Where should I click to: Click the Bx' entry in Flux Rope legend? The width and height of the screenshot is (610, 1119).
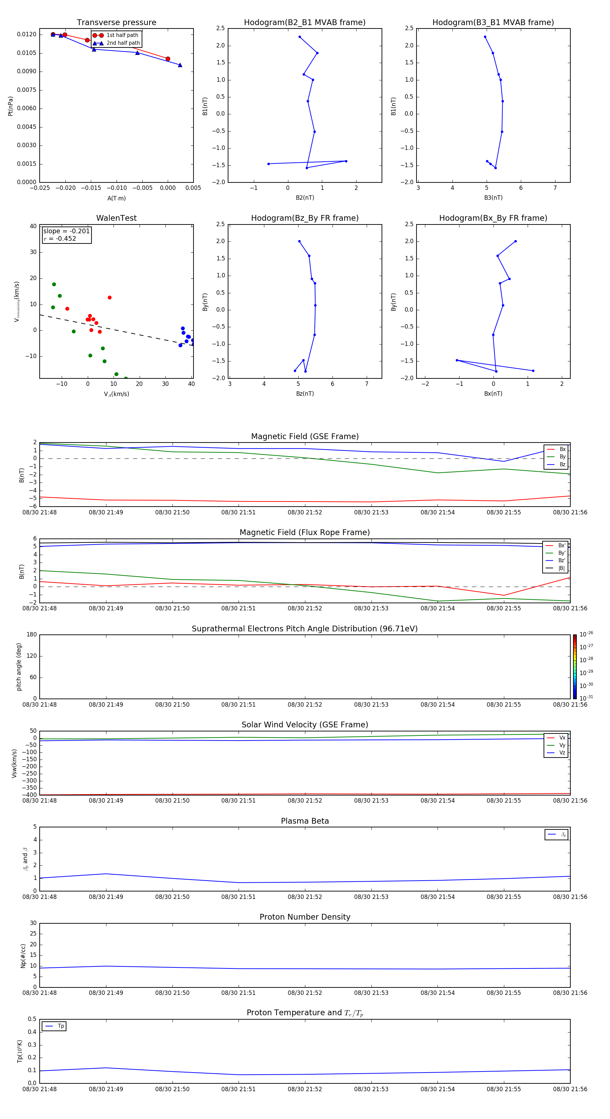555,546
